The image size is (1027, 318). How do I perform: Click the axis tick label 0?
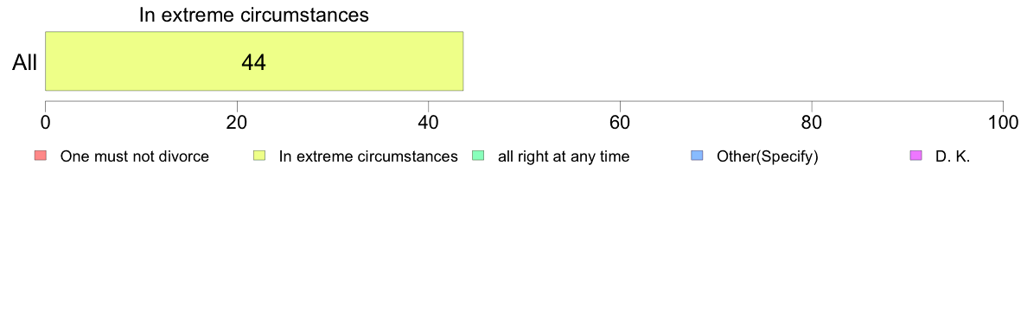(45, 122)
